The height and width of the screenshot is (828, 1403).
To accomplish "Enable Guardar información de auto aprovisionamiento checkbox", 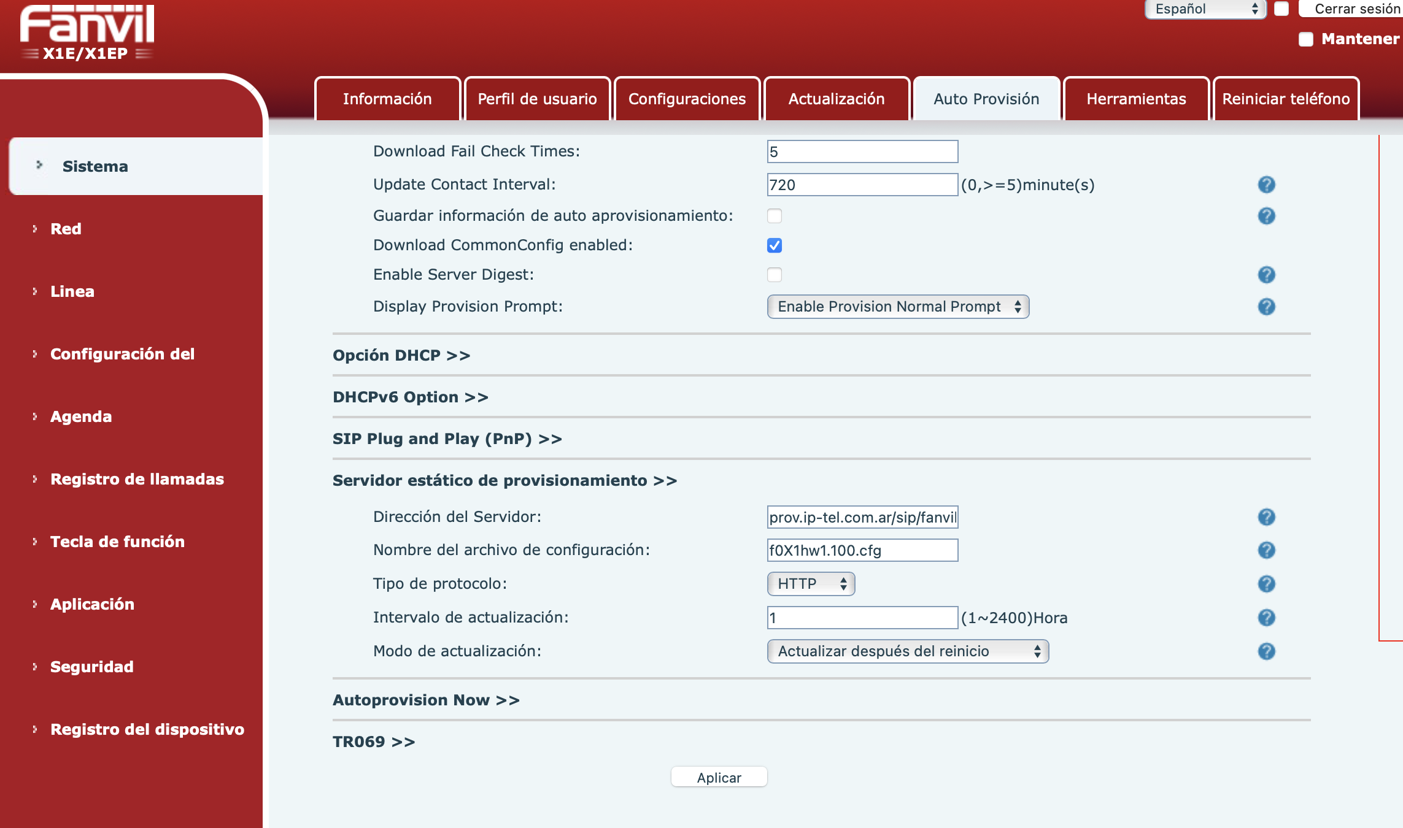I will [775, 216].
